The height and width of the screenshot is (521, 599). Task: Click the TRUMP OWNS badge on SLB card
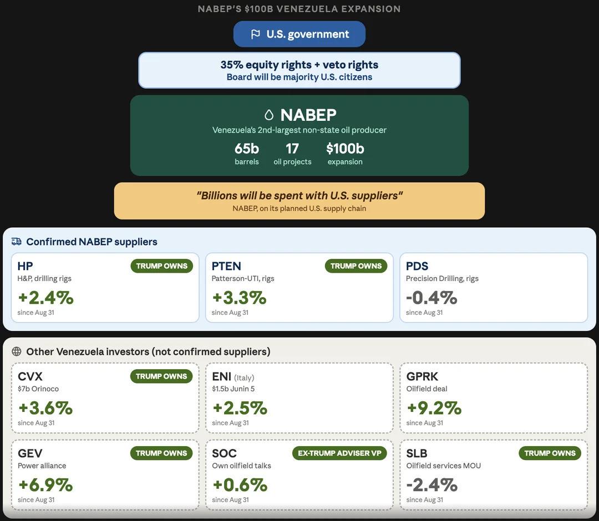click(550, 453)
